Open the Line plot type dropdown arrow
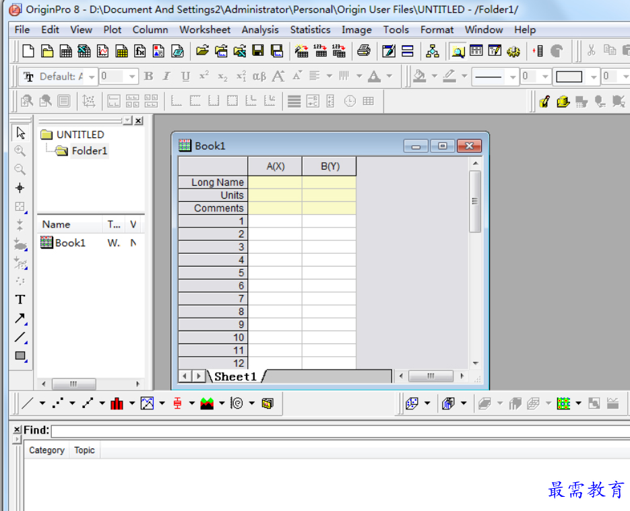The height and width of the screenshot is (511, 630). [42, 403]
